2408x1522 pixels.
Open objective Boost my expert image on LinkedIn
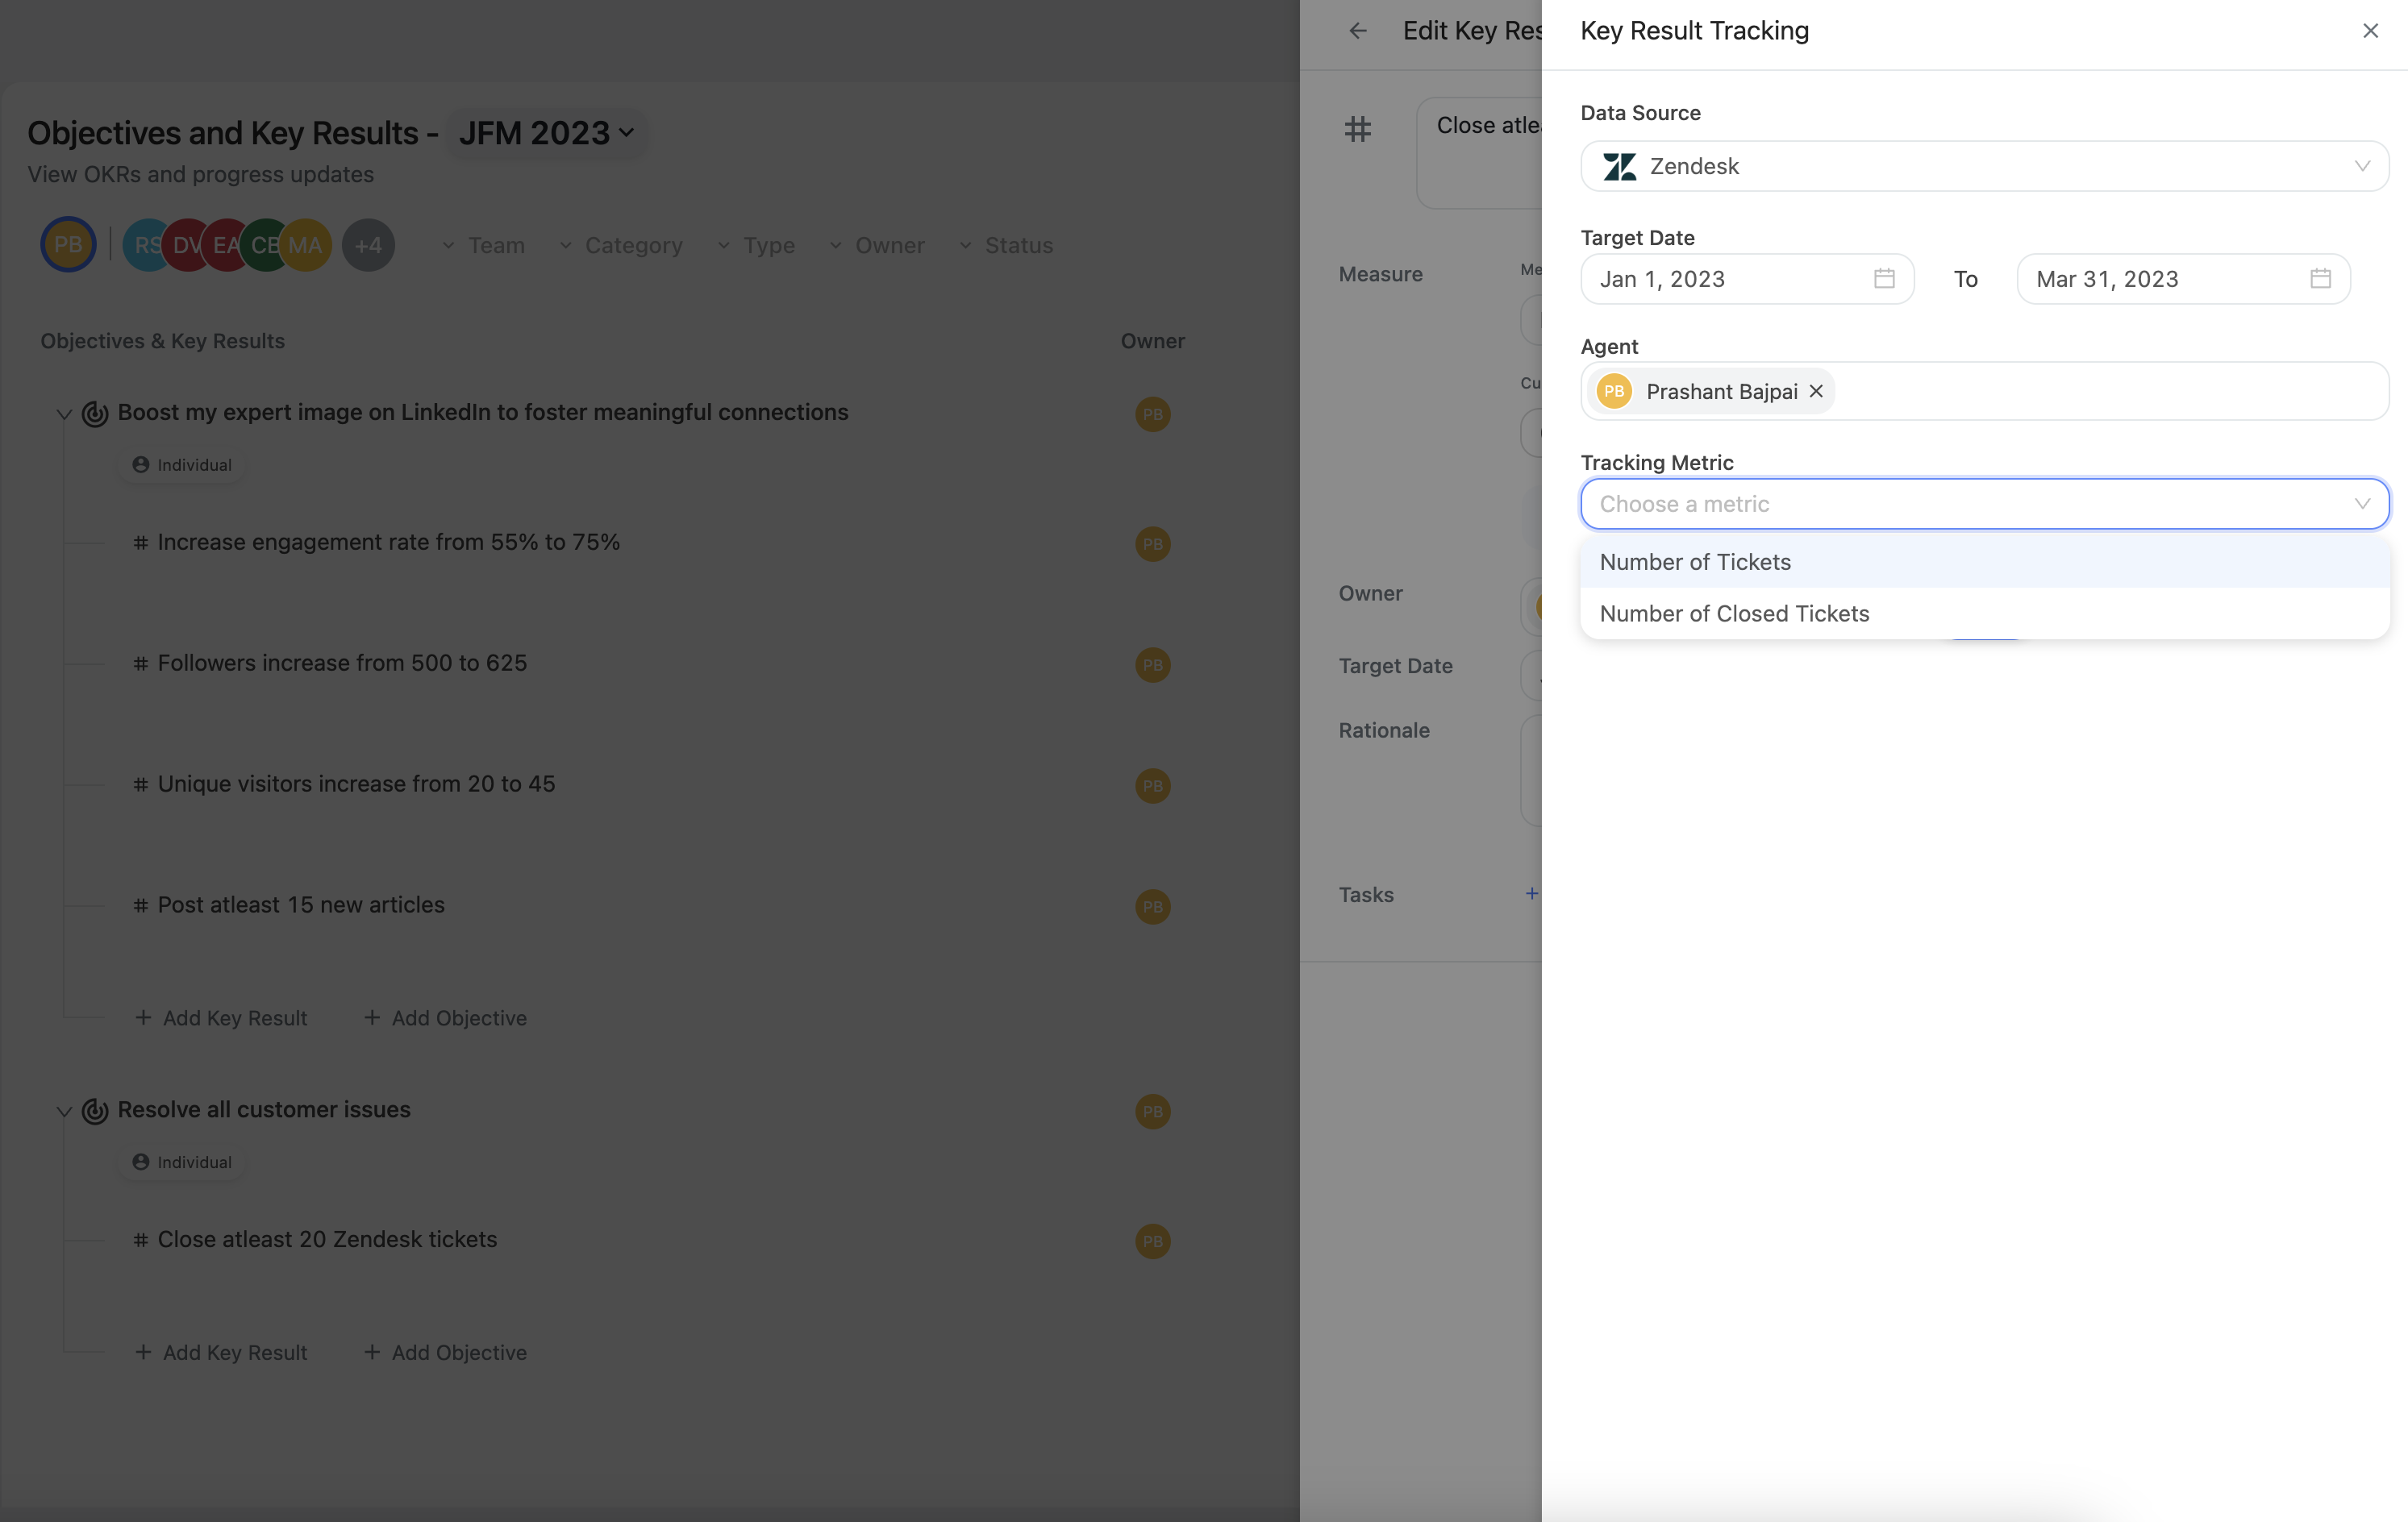click(483, 413)
